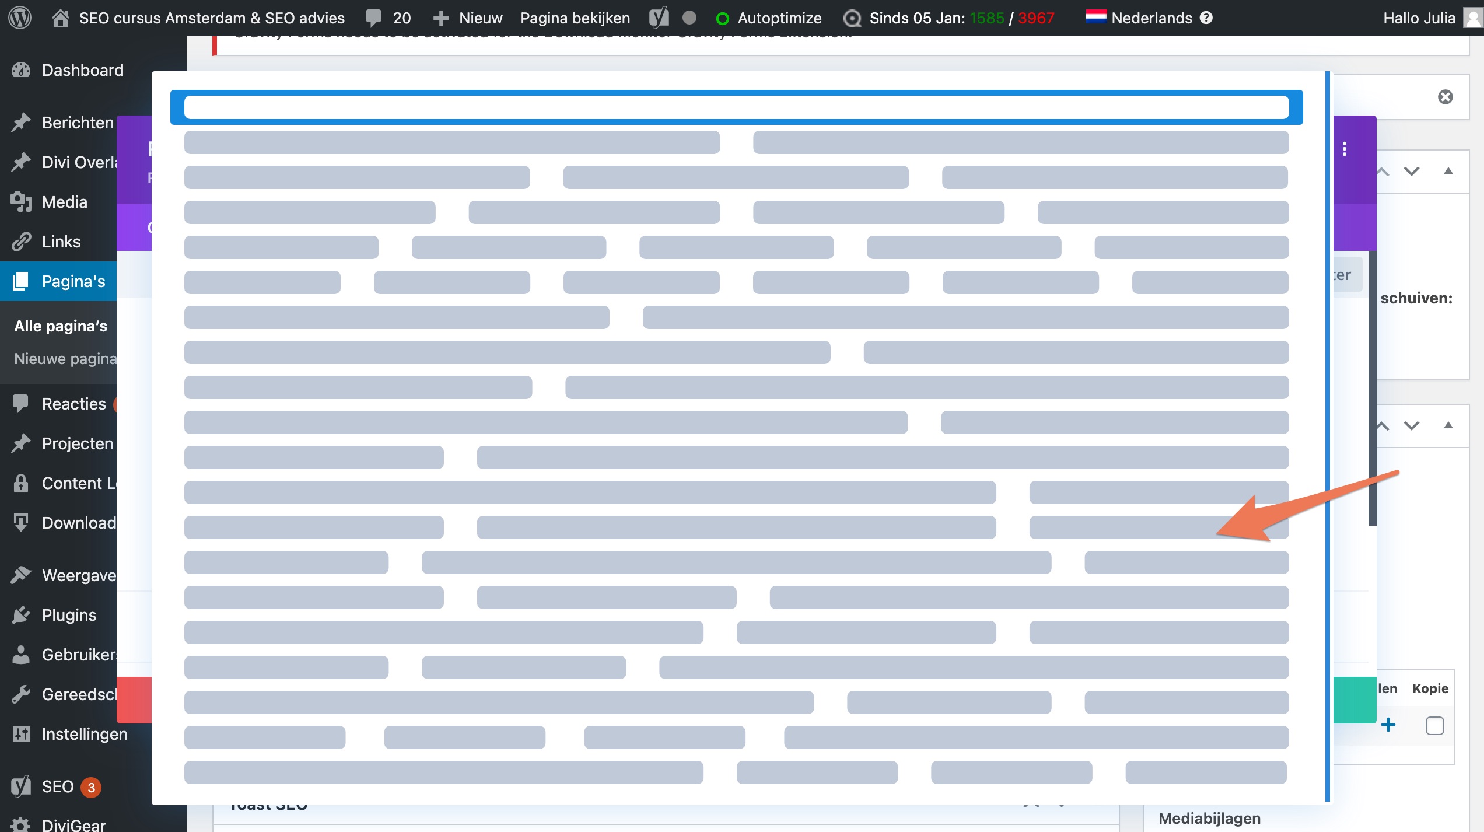Click Pagina bekijken link
Image resolution: width=1484 pixels, height=832 pixels.
(x=575, y=18)
